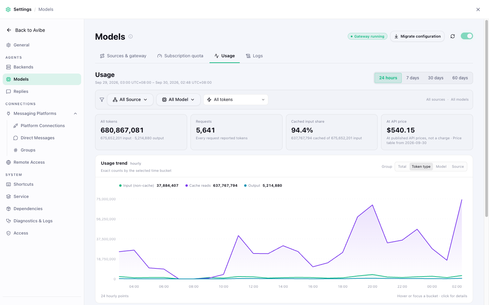
Task: Click the Cache reads legend entry
Action: 211,186
